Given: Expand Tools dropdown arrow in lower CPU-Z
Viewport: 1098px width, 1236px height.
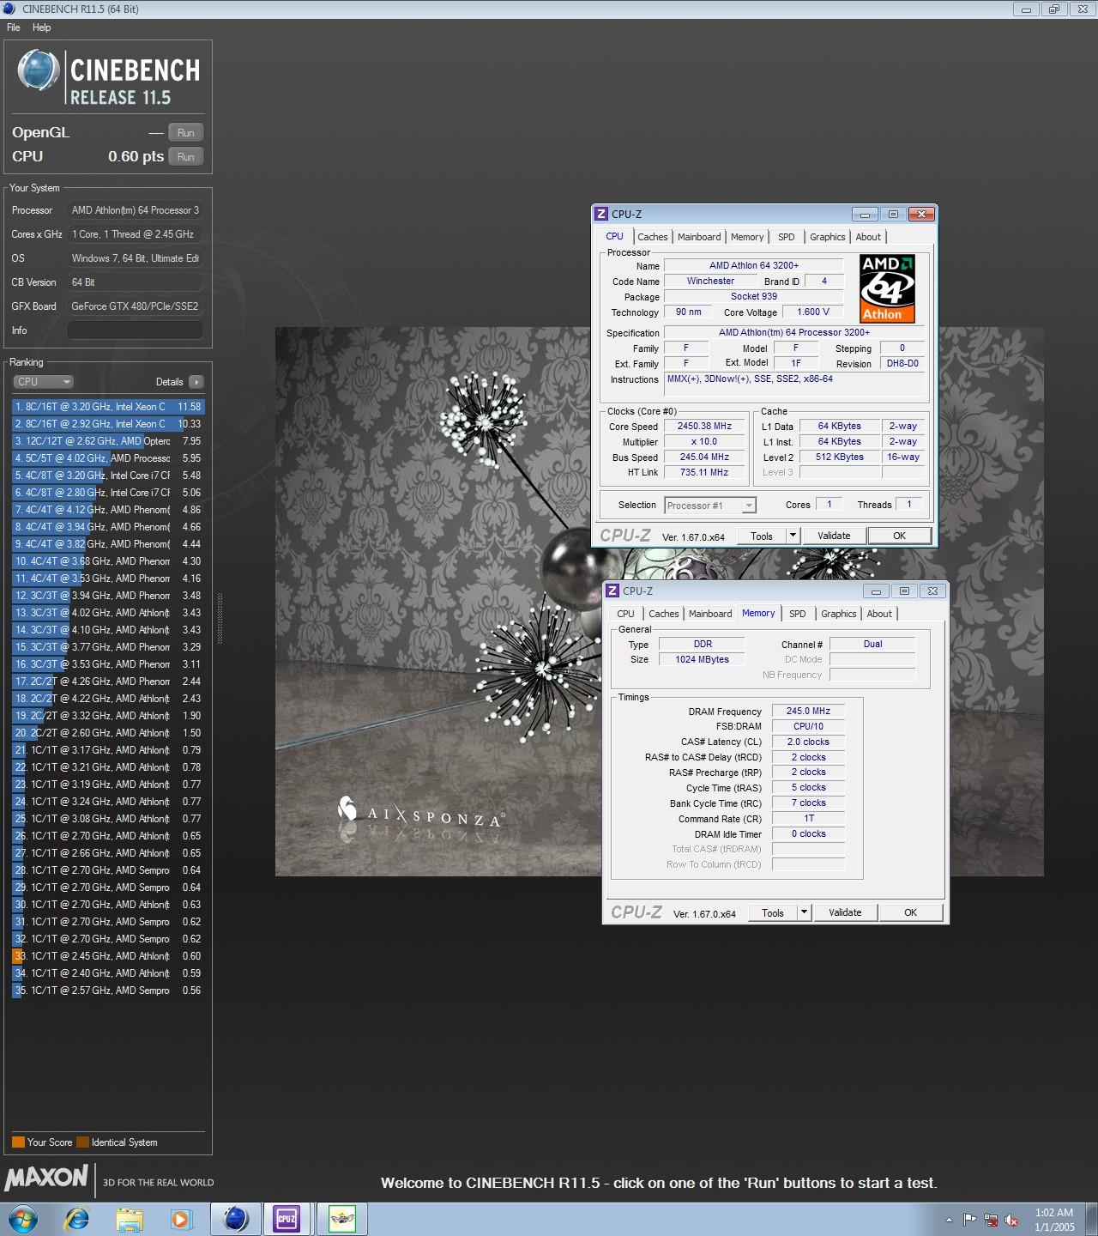Looking at the screenshot, I should click(x=804, y=912).
